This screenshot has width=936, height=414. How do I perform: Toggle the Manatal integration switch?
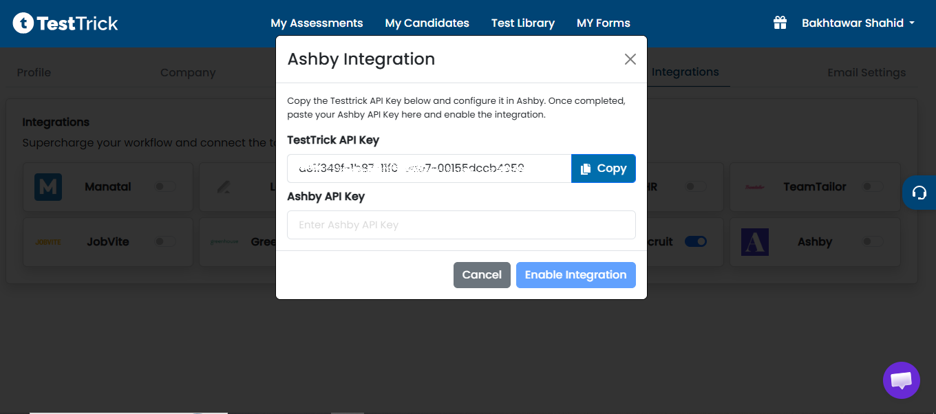pyautogui.click(x=165, y=186)
